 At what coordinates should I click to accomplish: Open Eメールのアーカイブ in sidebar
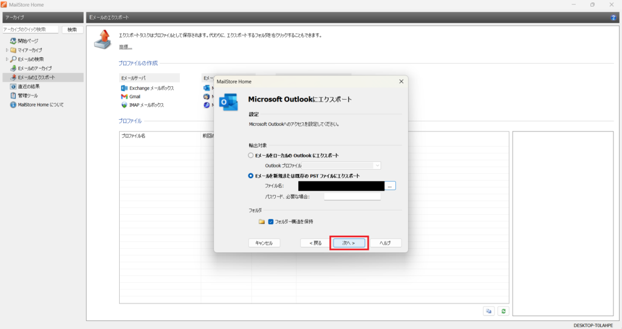[x=35, y=68]
